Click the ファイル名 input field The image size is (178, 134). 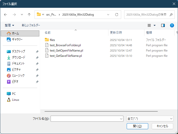pos(85,119)
